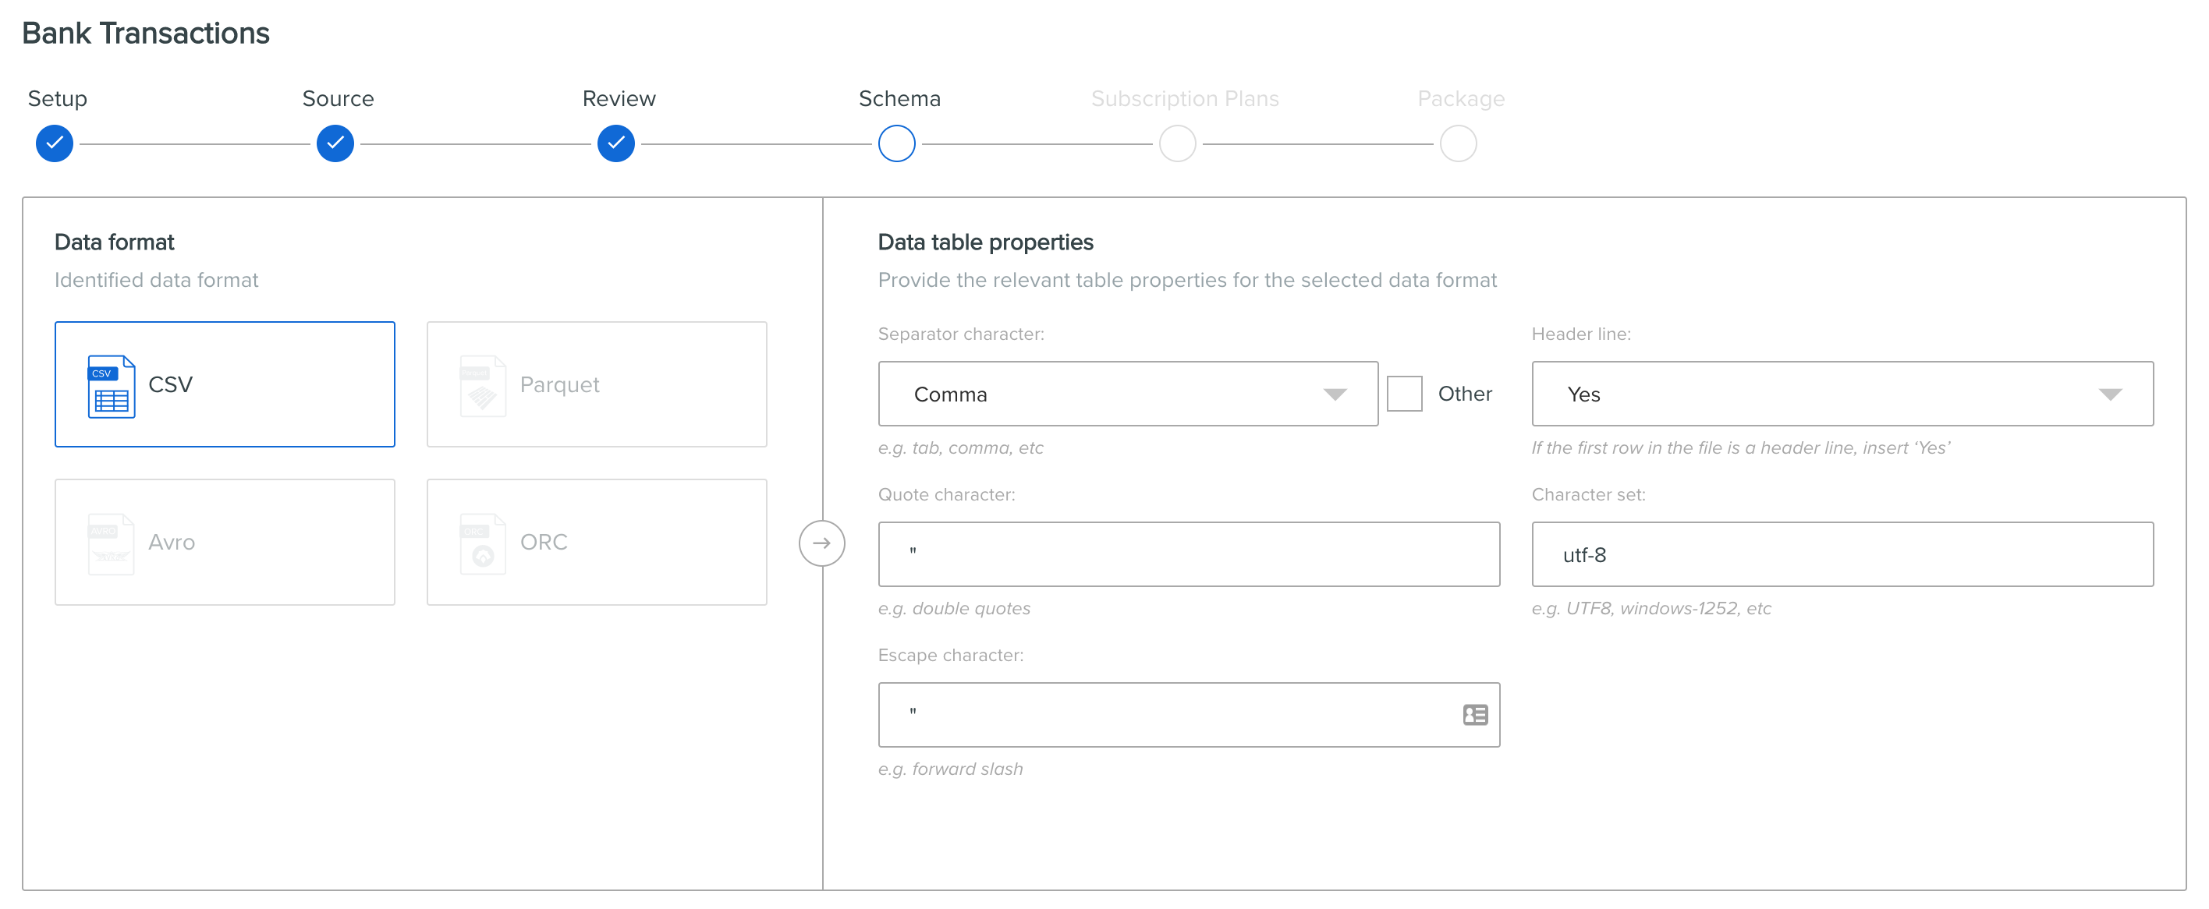Go to the Review step label
The image size is (2209, 909).
pos(619,98)
